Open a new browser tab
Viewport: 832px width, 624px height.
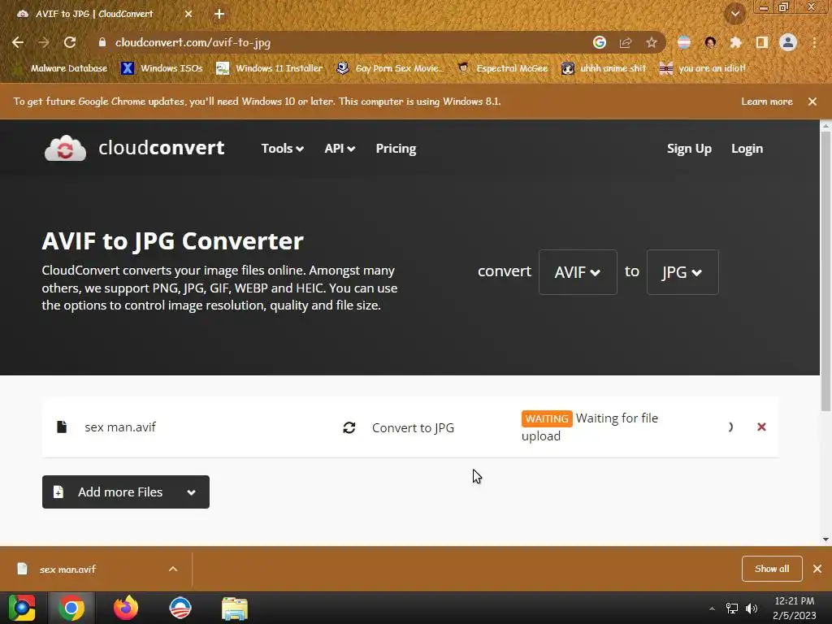coord(219,14)
